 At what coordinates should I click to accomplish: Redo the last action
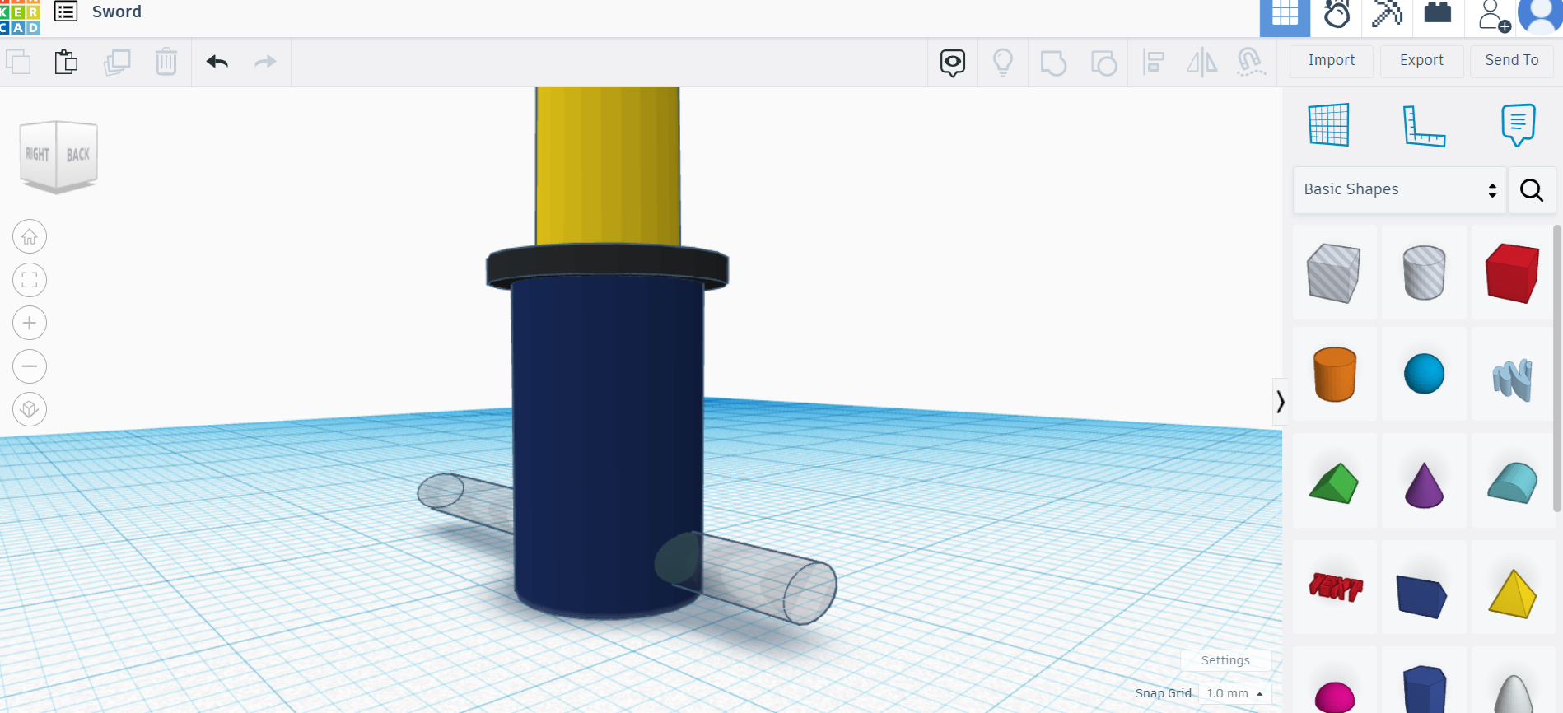click(x=265, y=62)
